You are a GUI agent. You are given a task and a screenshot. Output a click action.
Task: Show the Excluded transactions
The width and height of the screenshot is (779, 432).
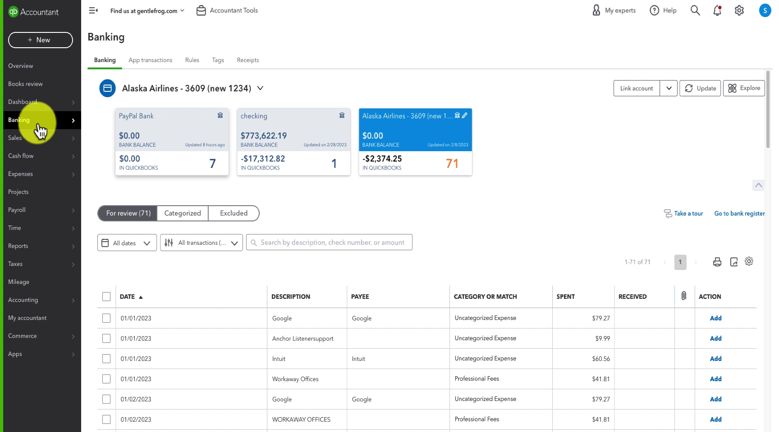click(234, 213)
